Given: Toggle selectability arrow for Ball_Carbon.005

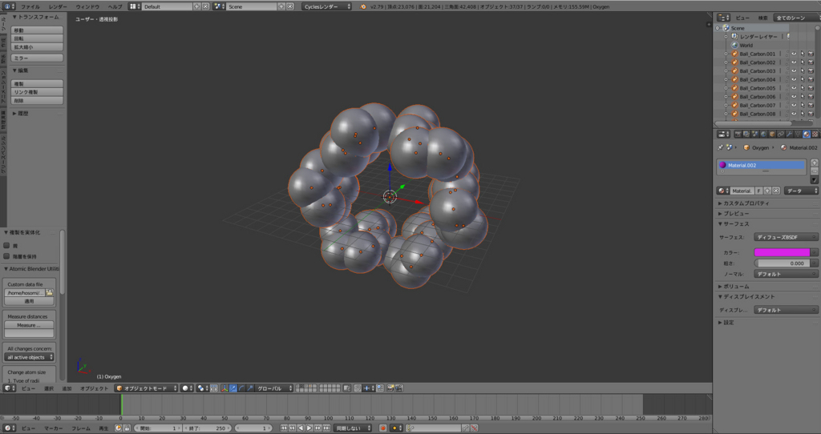Looking at the screenshot, I should [802, 88].
